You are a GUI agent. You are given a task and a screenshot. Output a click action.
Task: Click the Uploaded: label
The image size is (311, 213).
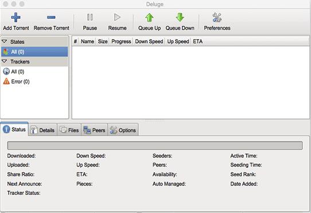[18, 165]
